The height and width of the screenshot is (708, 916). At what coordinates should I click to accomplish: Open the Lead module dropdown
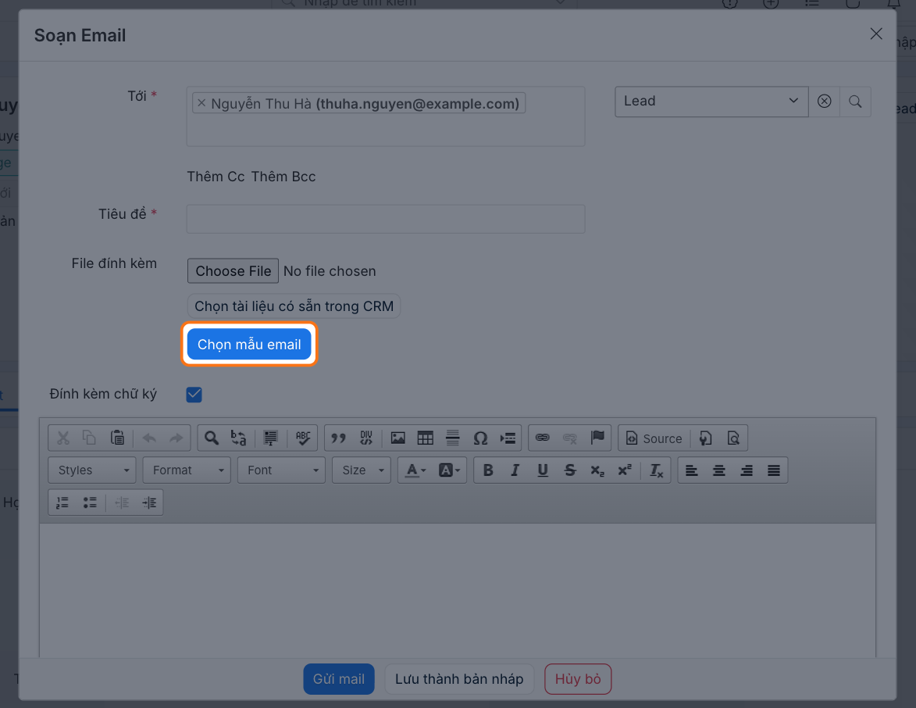711,101
